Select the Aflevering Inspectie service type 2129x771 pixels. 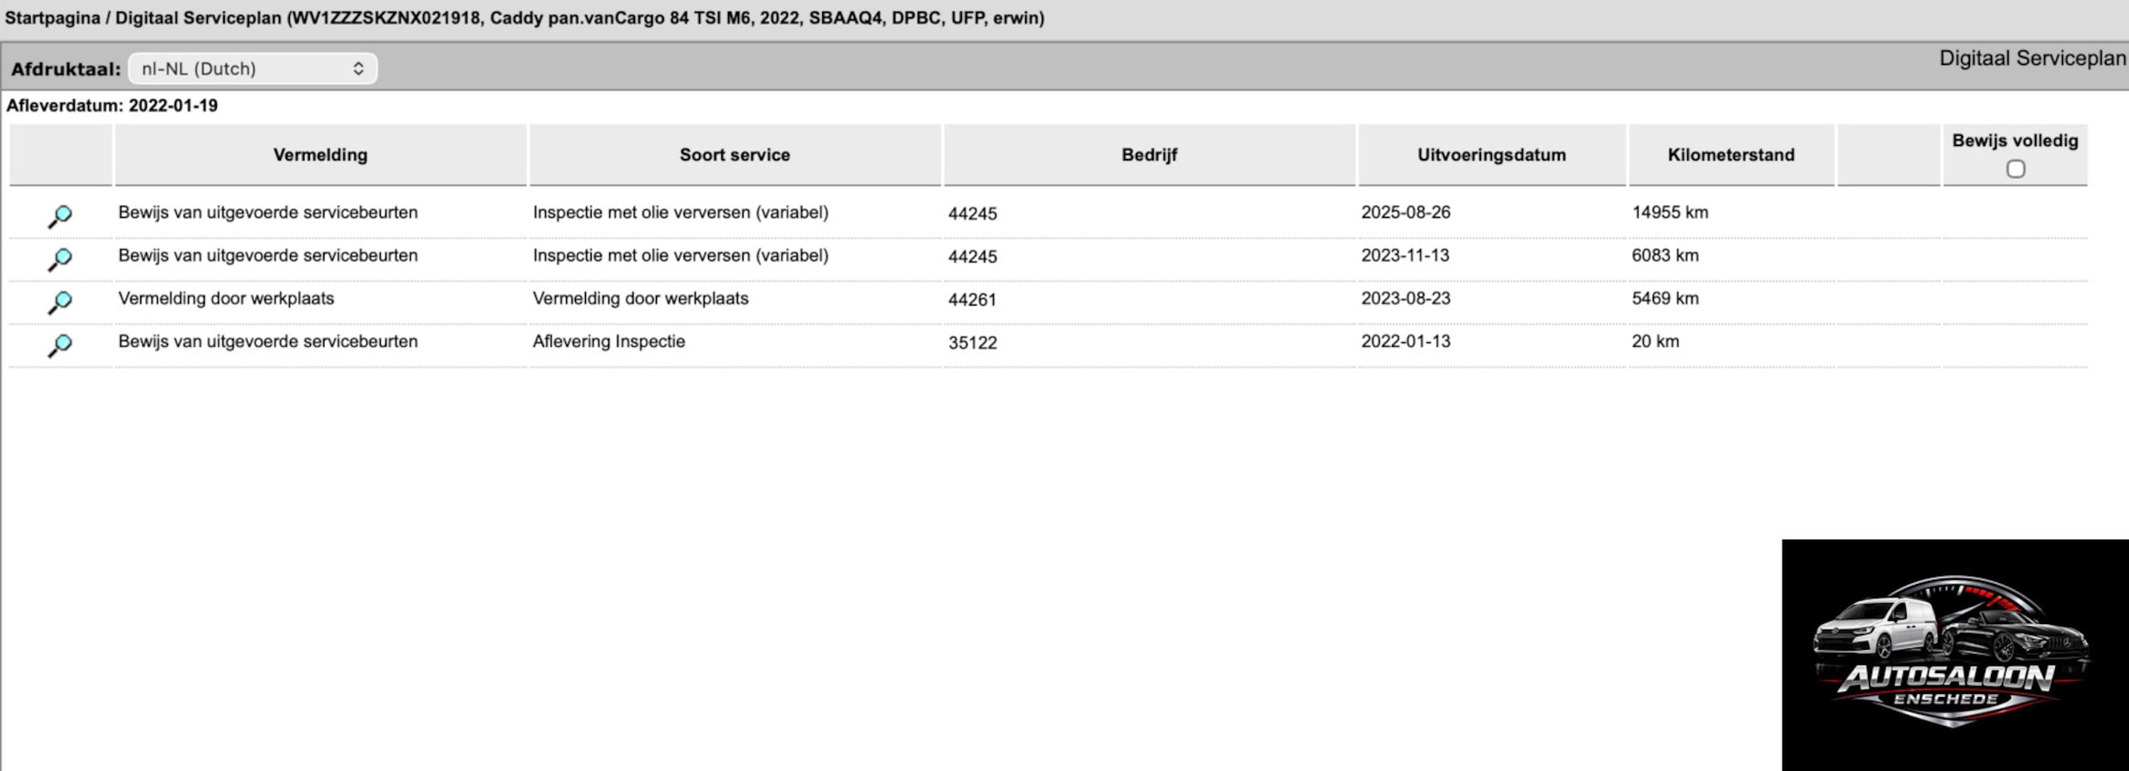coord(609,341)
